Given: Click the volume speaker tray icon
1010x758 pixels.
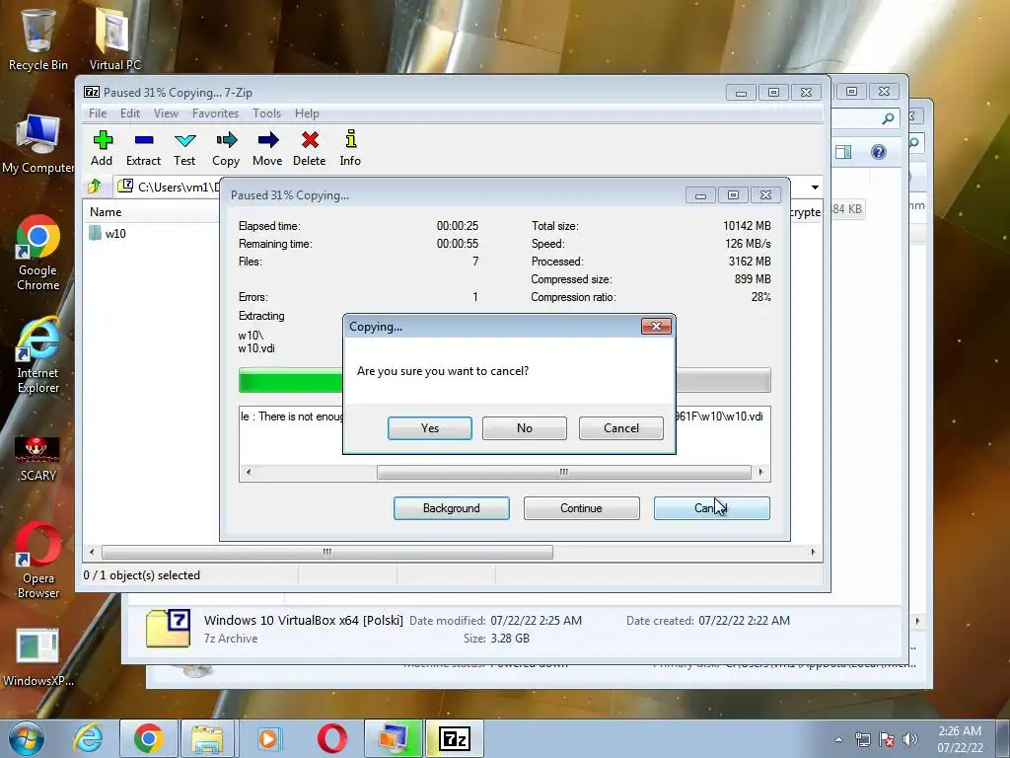Looking at the screenshot, I should click(910, 739).
